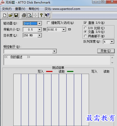Open the 队列深度 queue depth dropdown
Screen dimensions: 117x126
coord(112,42)
